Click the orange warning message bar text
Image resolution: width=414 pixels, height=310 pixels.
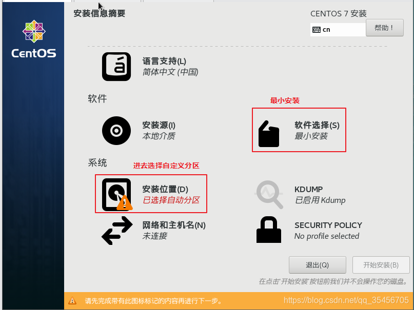(153, 301)
